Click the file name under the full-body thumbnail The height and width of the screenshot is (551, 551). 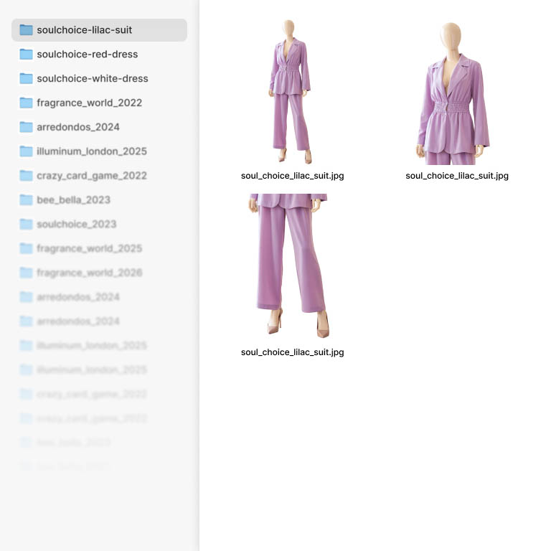click(293, 176)
